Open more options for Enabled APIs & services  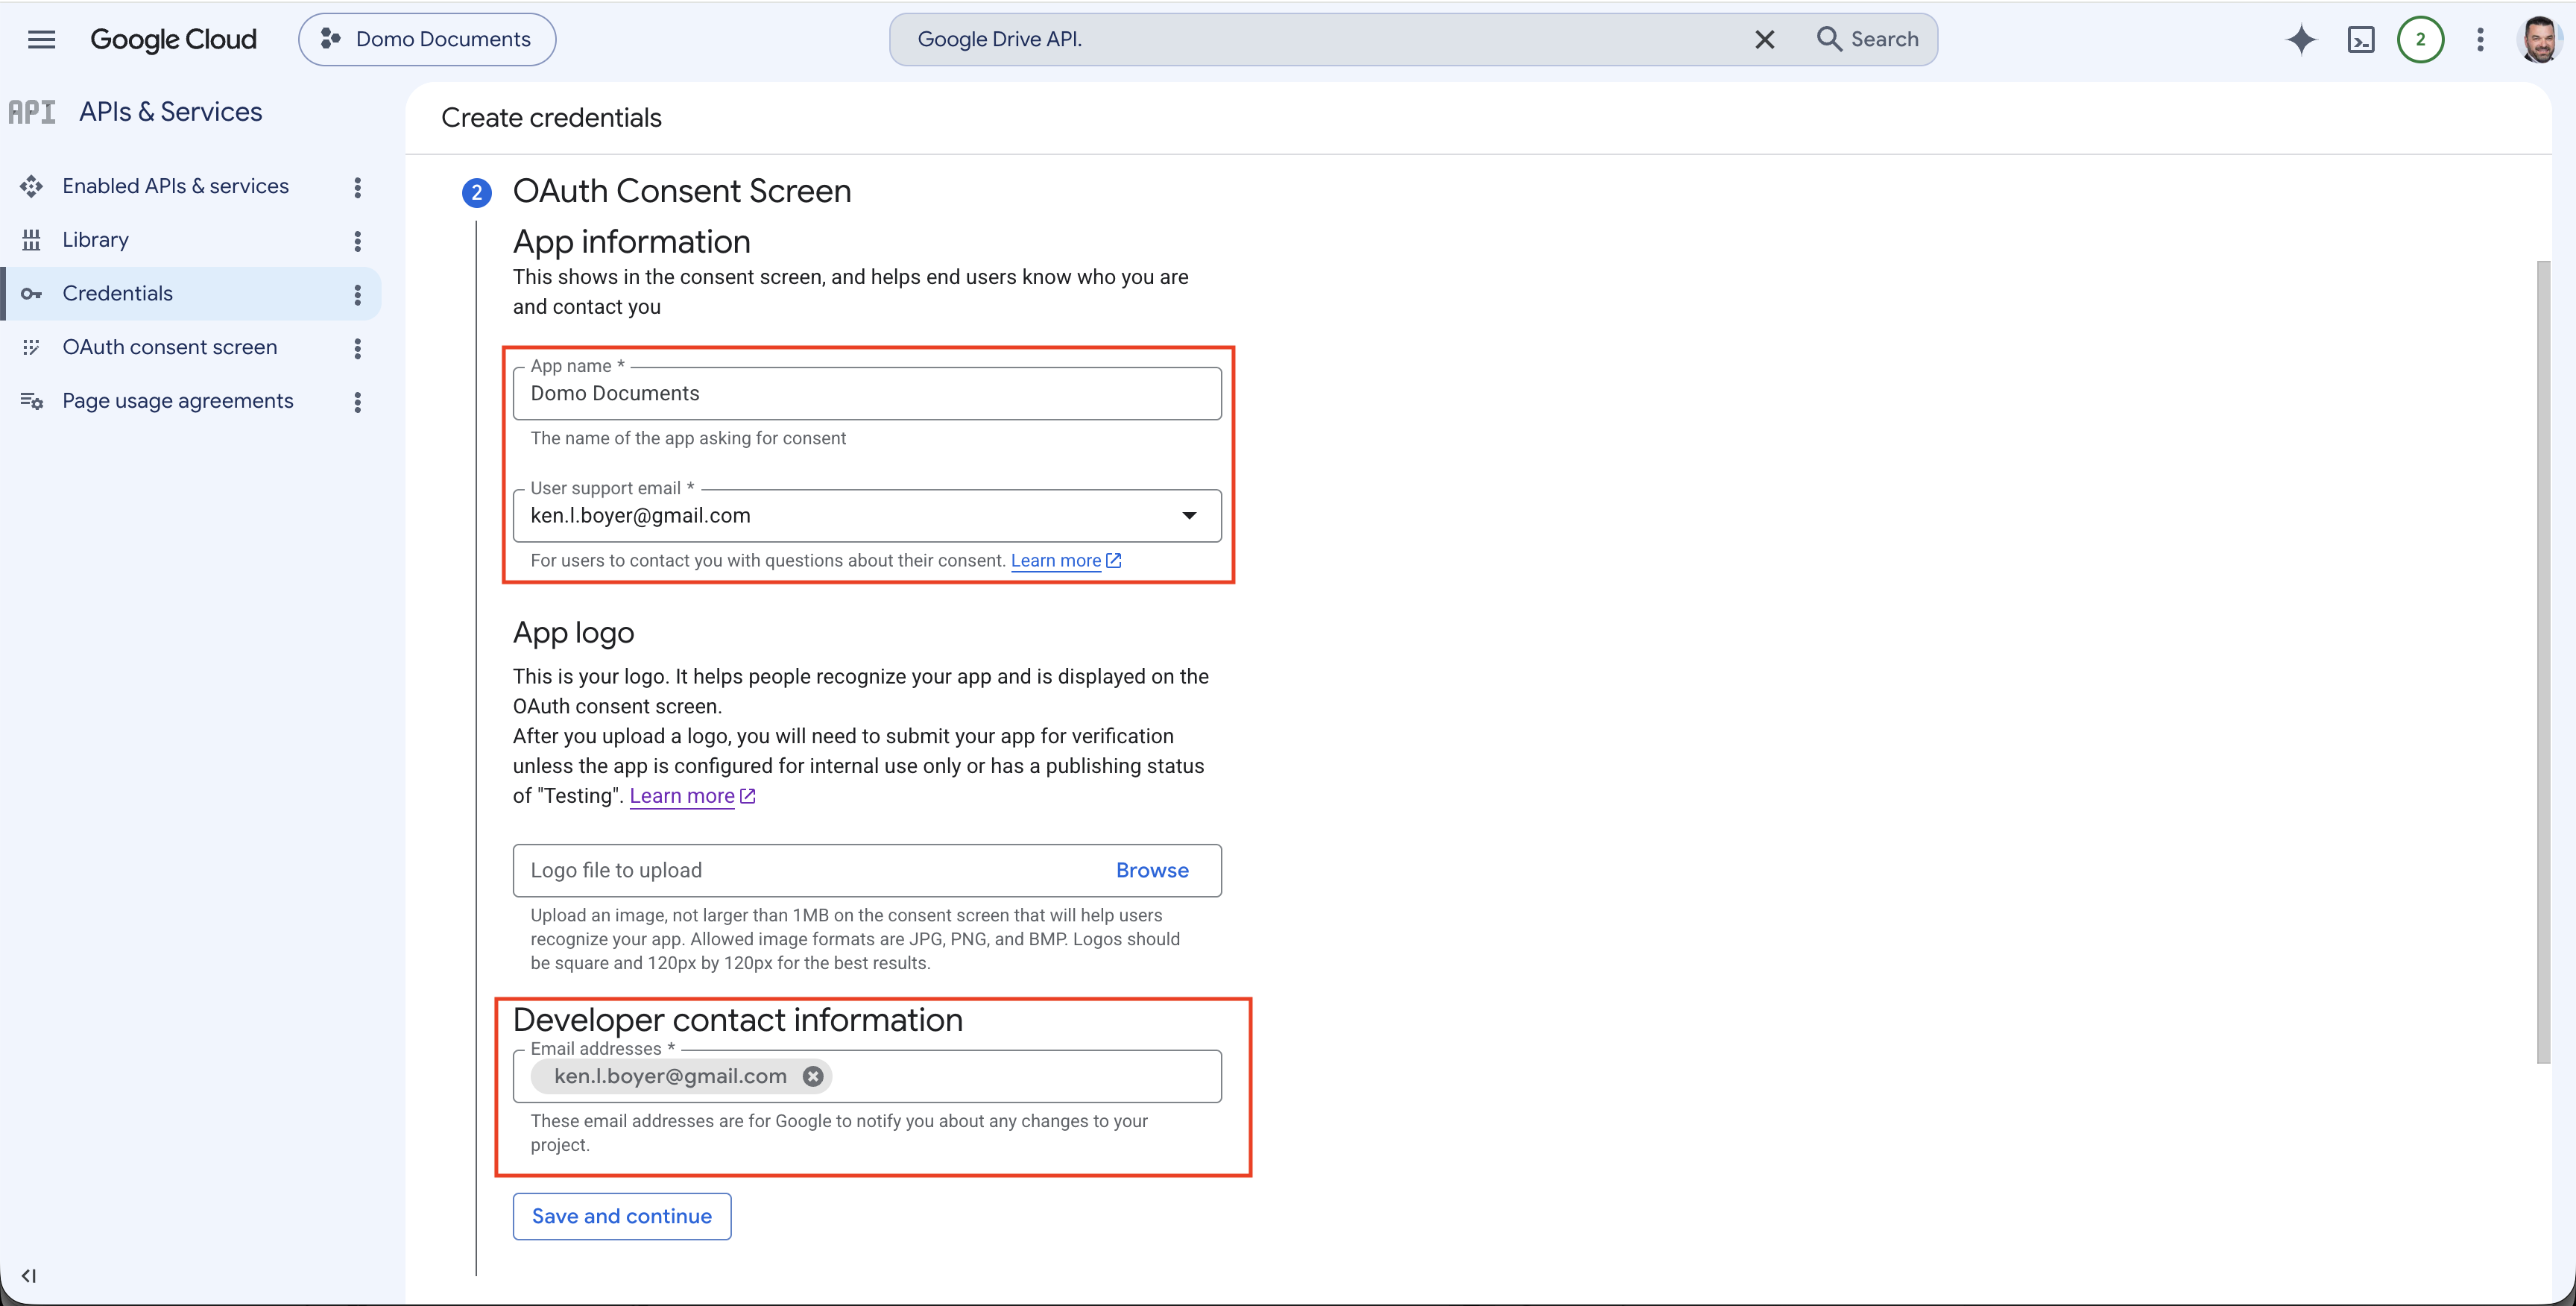(357, 187)
